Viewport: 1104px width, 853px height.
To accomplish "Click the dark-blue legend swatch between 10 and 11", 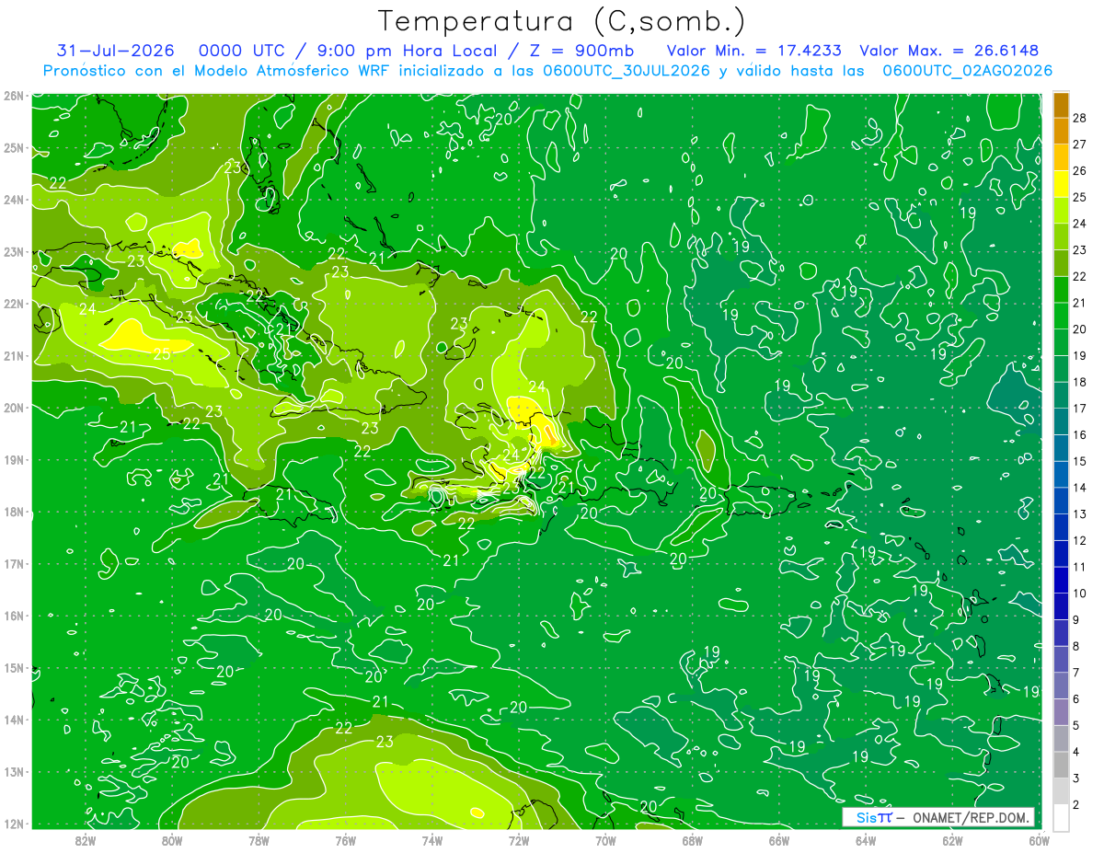I will (1061, 581).
